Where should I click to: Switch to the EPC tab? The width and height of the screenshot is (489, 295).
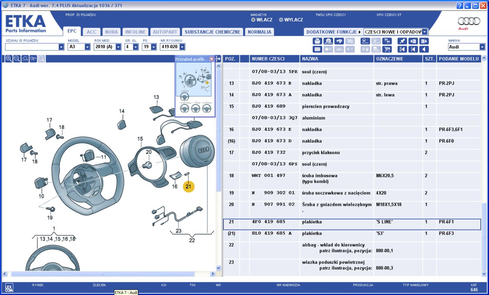(x=72, y=32)
